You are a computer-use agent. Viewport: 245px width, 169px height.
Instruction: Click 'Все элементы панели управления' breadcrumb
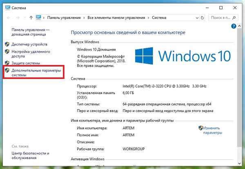(x=116, y=18)
